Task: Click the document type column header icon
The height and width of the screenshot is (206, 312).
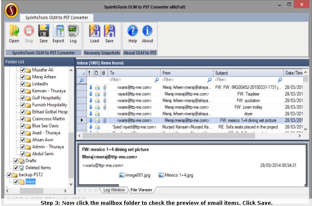Action: click(97, 73)
